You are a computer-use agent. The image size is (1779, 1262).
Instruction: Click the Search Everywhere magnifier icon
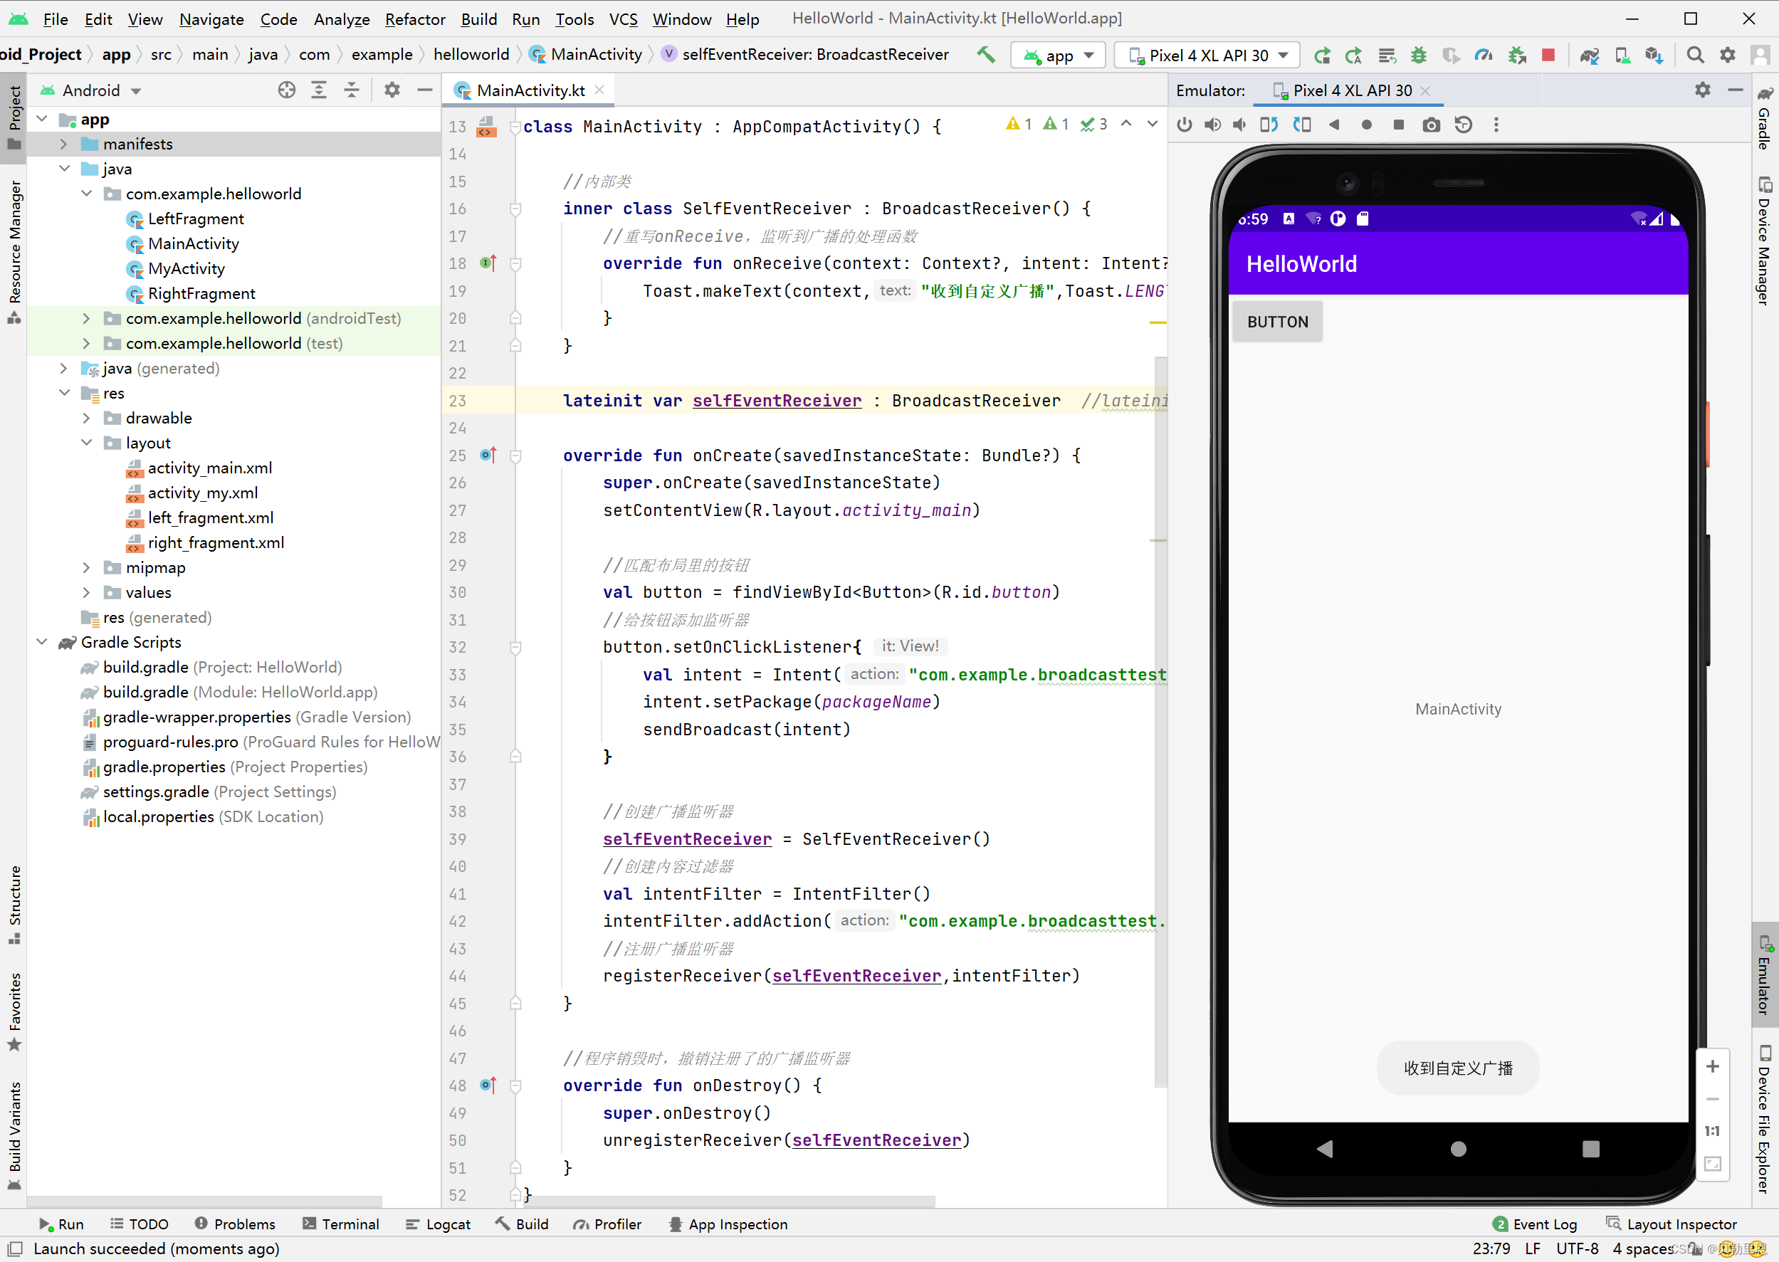pos(1695,54)
